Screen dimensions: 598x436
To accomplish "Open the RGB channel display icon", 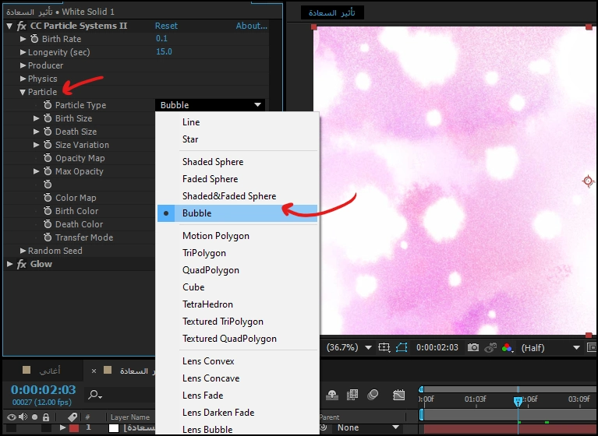I will [x=508, y=348].
